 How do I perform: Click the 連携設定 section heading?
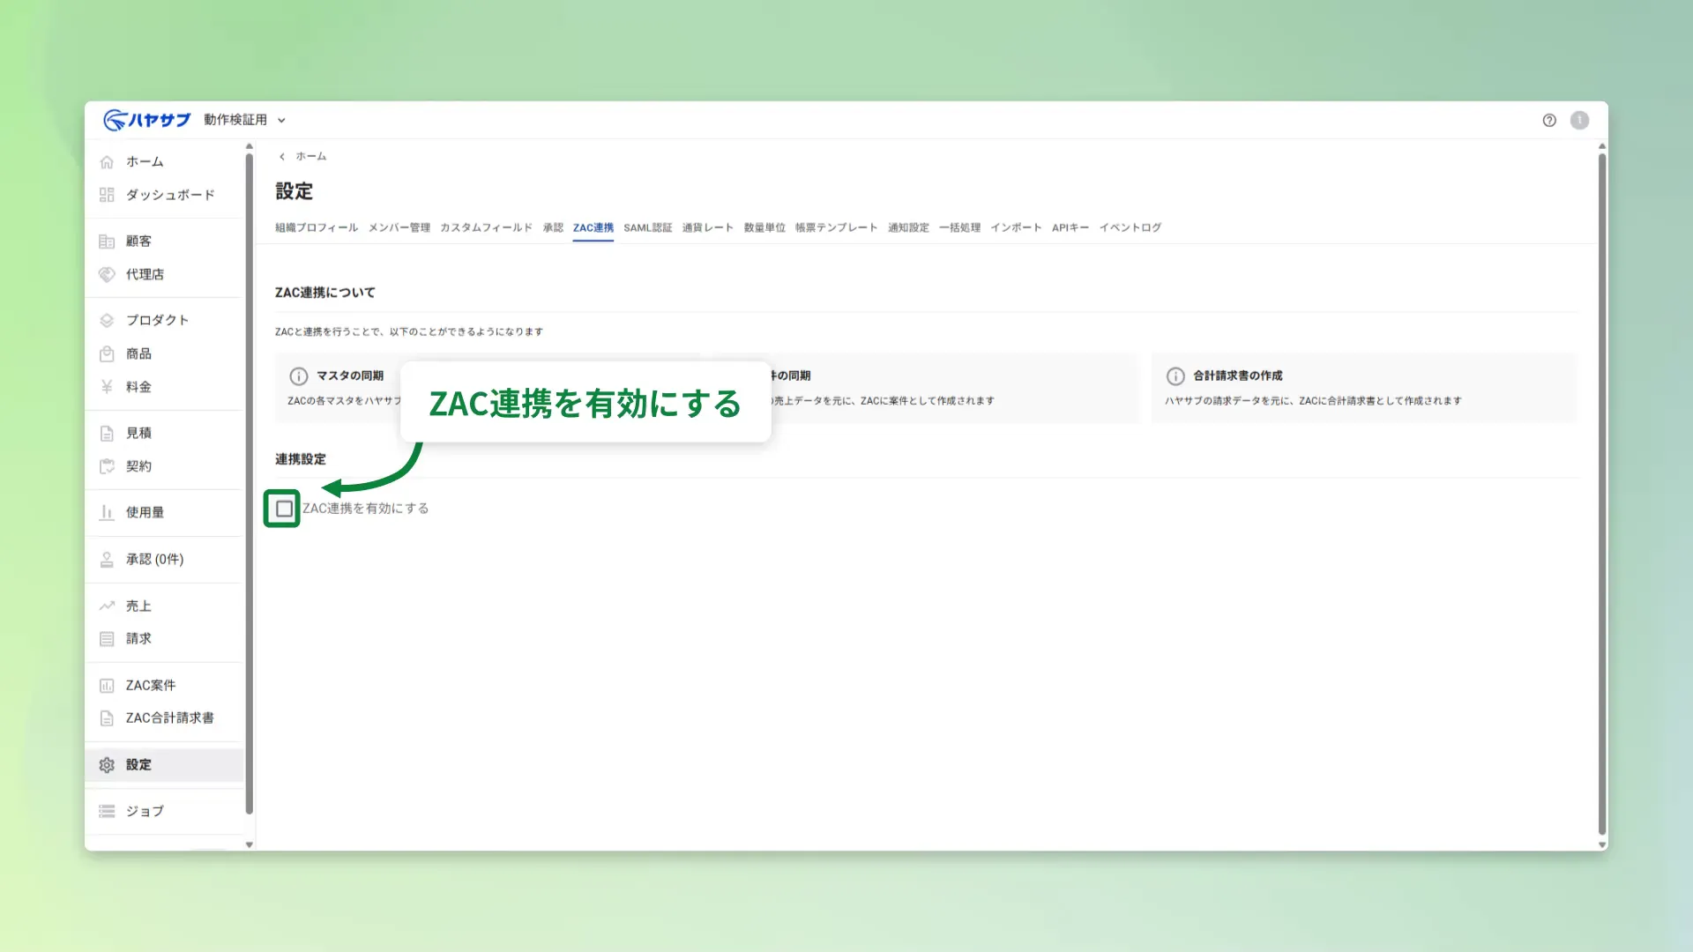(x=301, y=459)
